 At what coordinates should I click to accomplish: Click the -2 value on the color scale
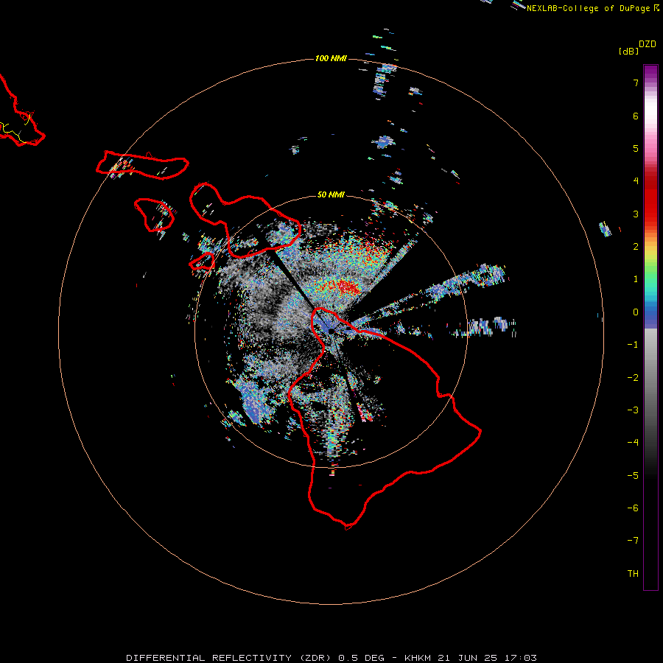tap(633, 378)
